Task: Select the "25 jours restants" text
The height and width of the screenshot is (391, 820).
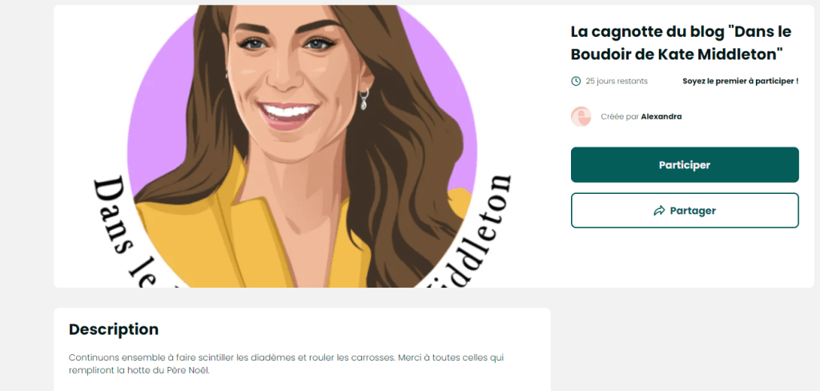Action: 617,81
